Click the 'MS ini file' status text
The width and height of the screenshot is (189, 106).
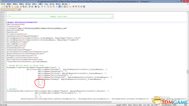click(x=4, y=105)
